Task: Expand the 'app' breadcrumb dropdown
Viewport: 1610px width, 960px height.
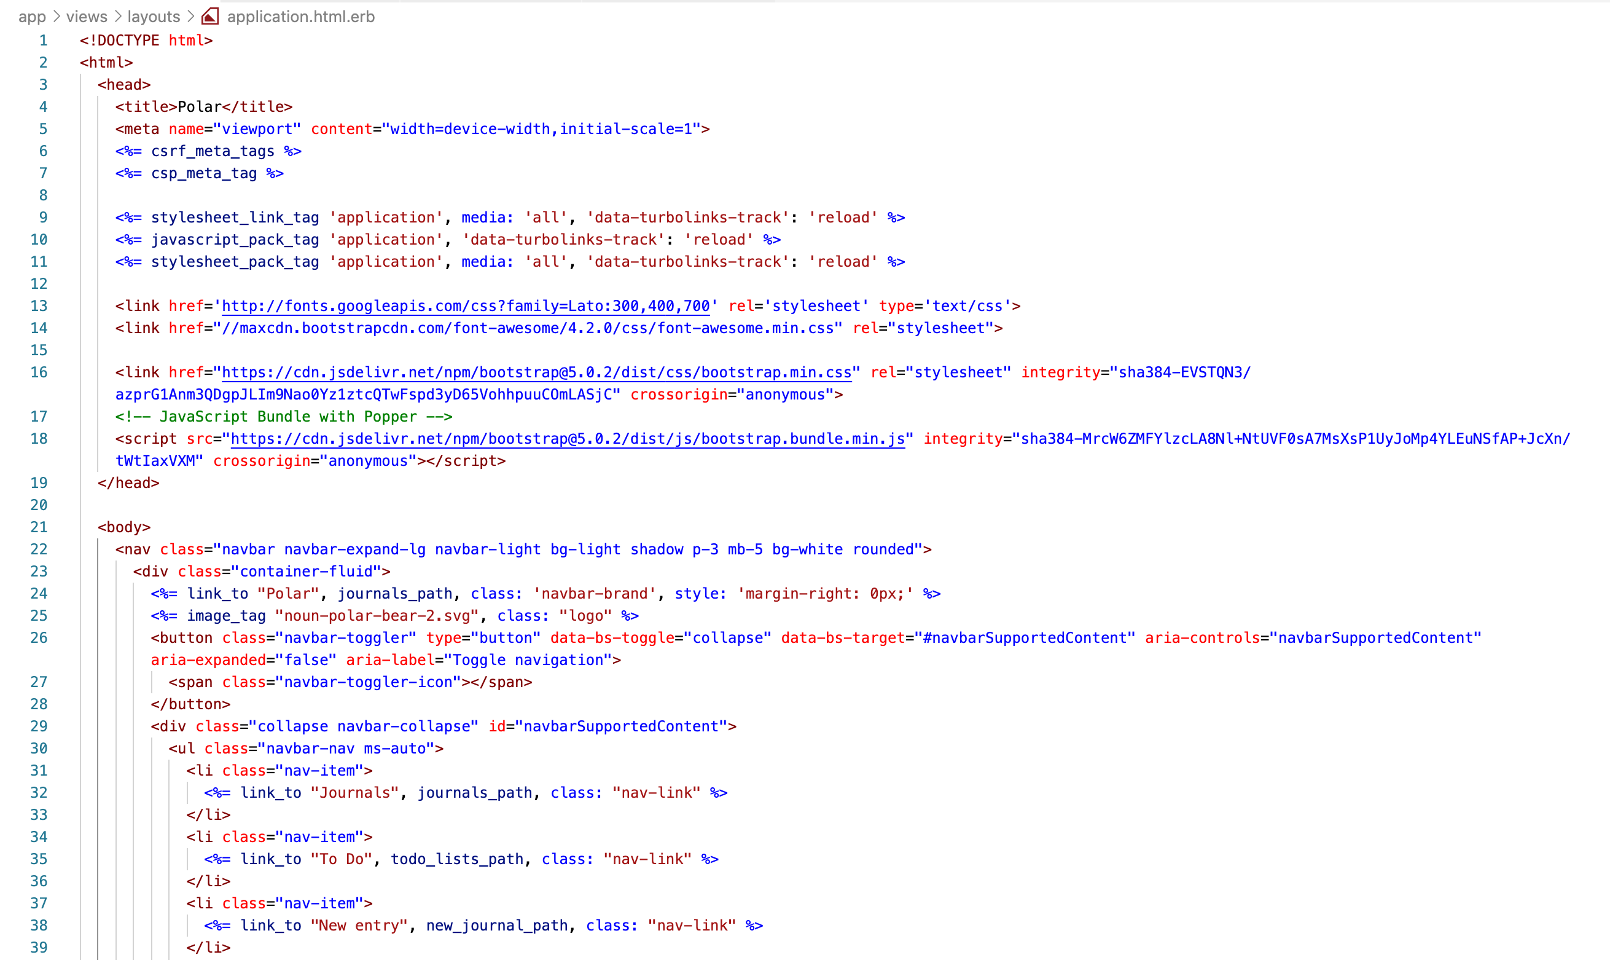Action: [x=33, y=16]
